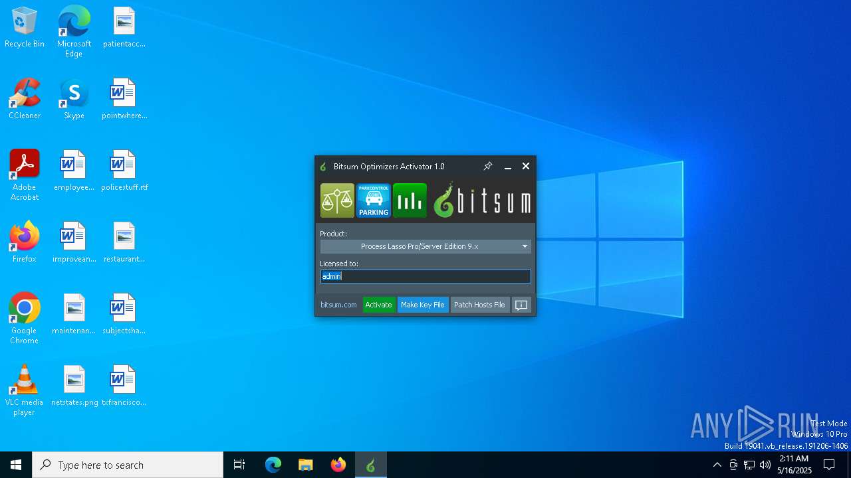Click the Patch Hosts File button
Screen dimensions: 851x478
point(479,305)
